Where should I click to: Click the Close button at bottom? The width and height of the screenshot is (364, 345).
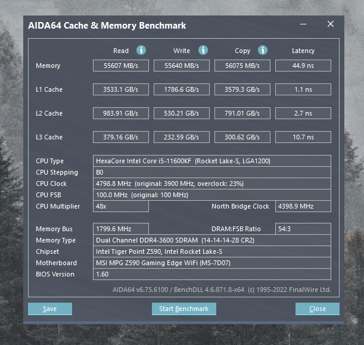point(318,309)
